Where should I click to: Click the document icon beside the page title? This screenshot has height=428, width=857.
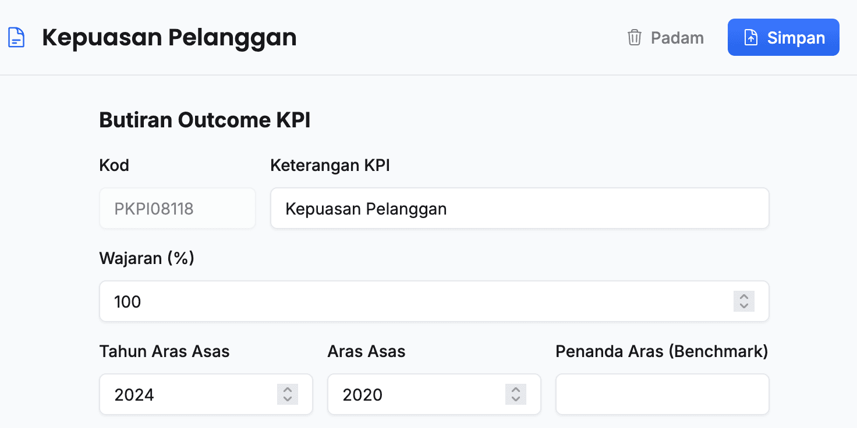click(16, 38)
